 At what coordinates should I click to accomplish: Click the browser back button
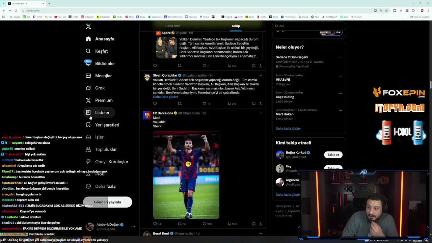point(3,10)
